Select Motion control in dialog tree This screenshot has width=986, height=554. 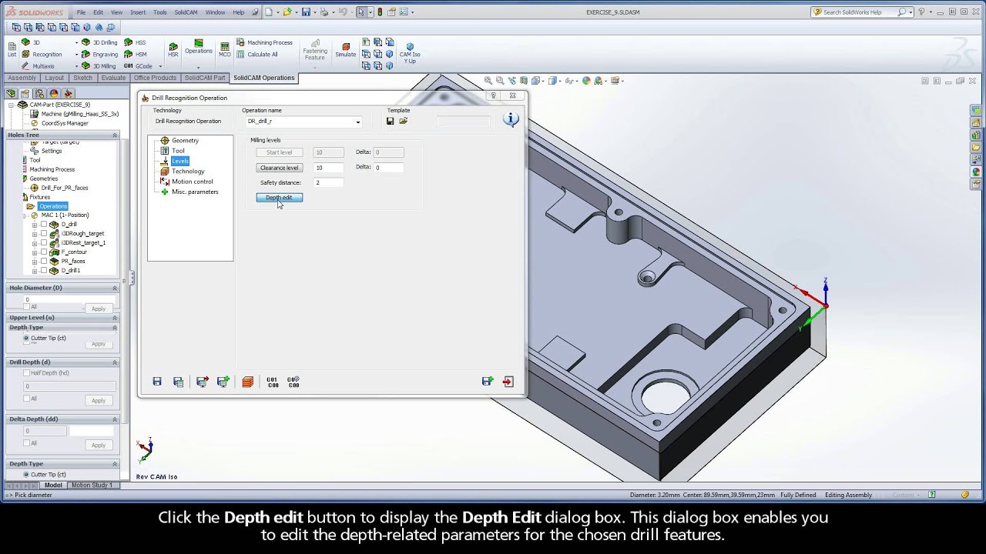tap(192, 182)
